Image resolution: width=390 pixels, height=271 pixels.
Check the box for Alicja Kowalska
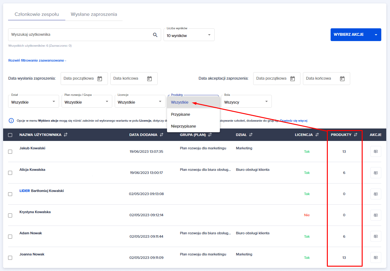[x=10, y=173]
